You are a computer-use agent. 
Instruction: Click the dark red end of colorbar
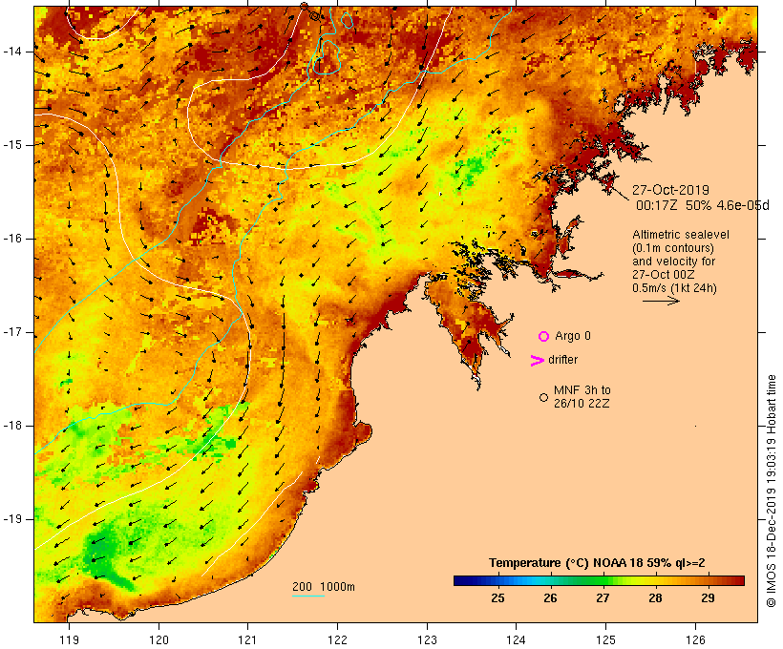point(739,580)
